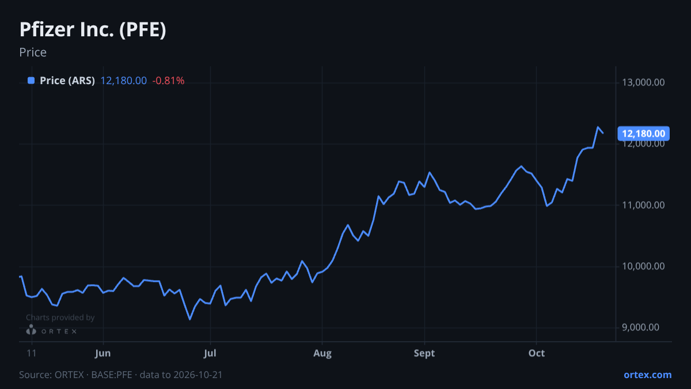Click the blue 12,180.00 current price tag
Viewport: 691px width, 389px height.
(x=644, y=134)
